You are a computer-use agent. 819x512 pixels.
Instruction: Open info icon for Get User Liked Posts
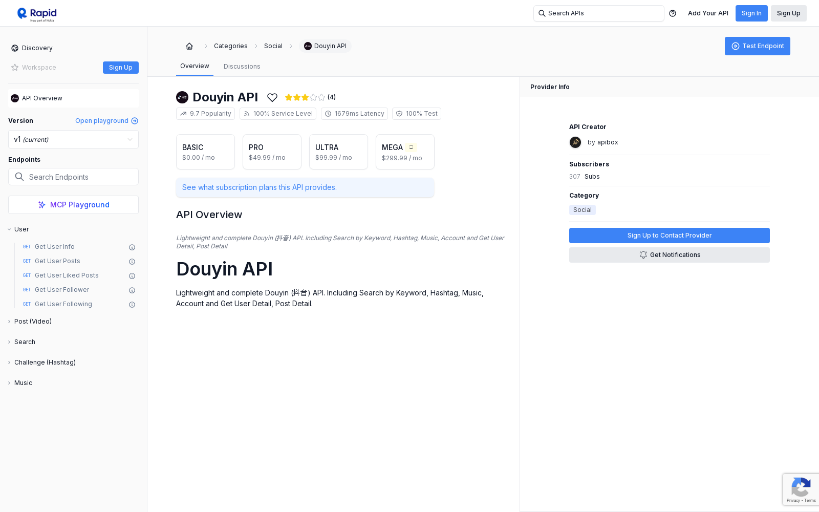pyautogui.click(x=132, y=276)
